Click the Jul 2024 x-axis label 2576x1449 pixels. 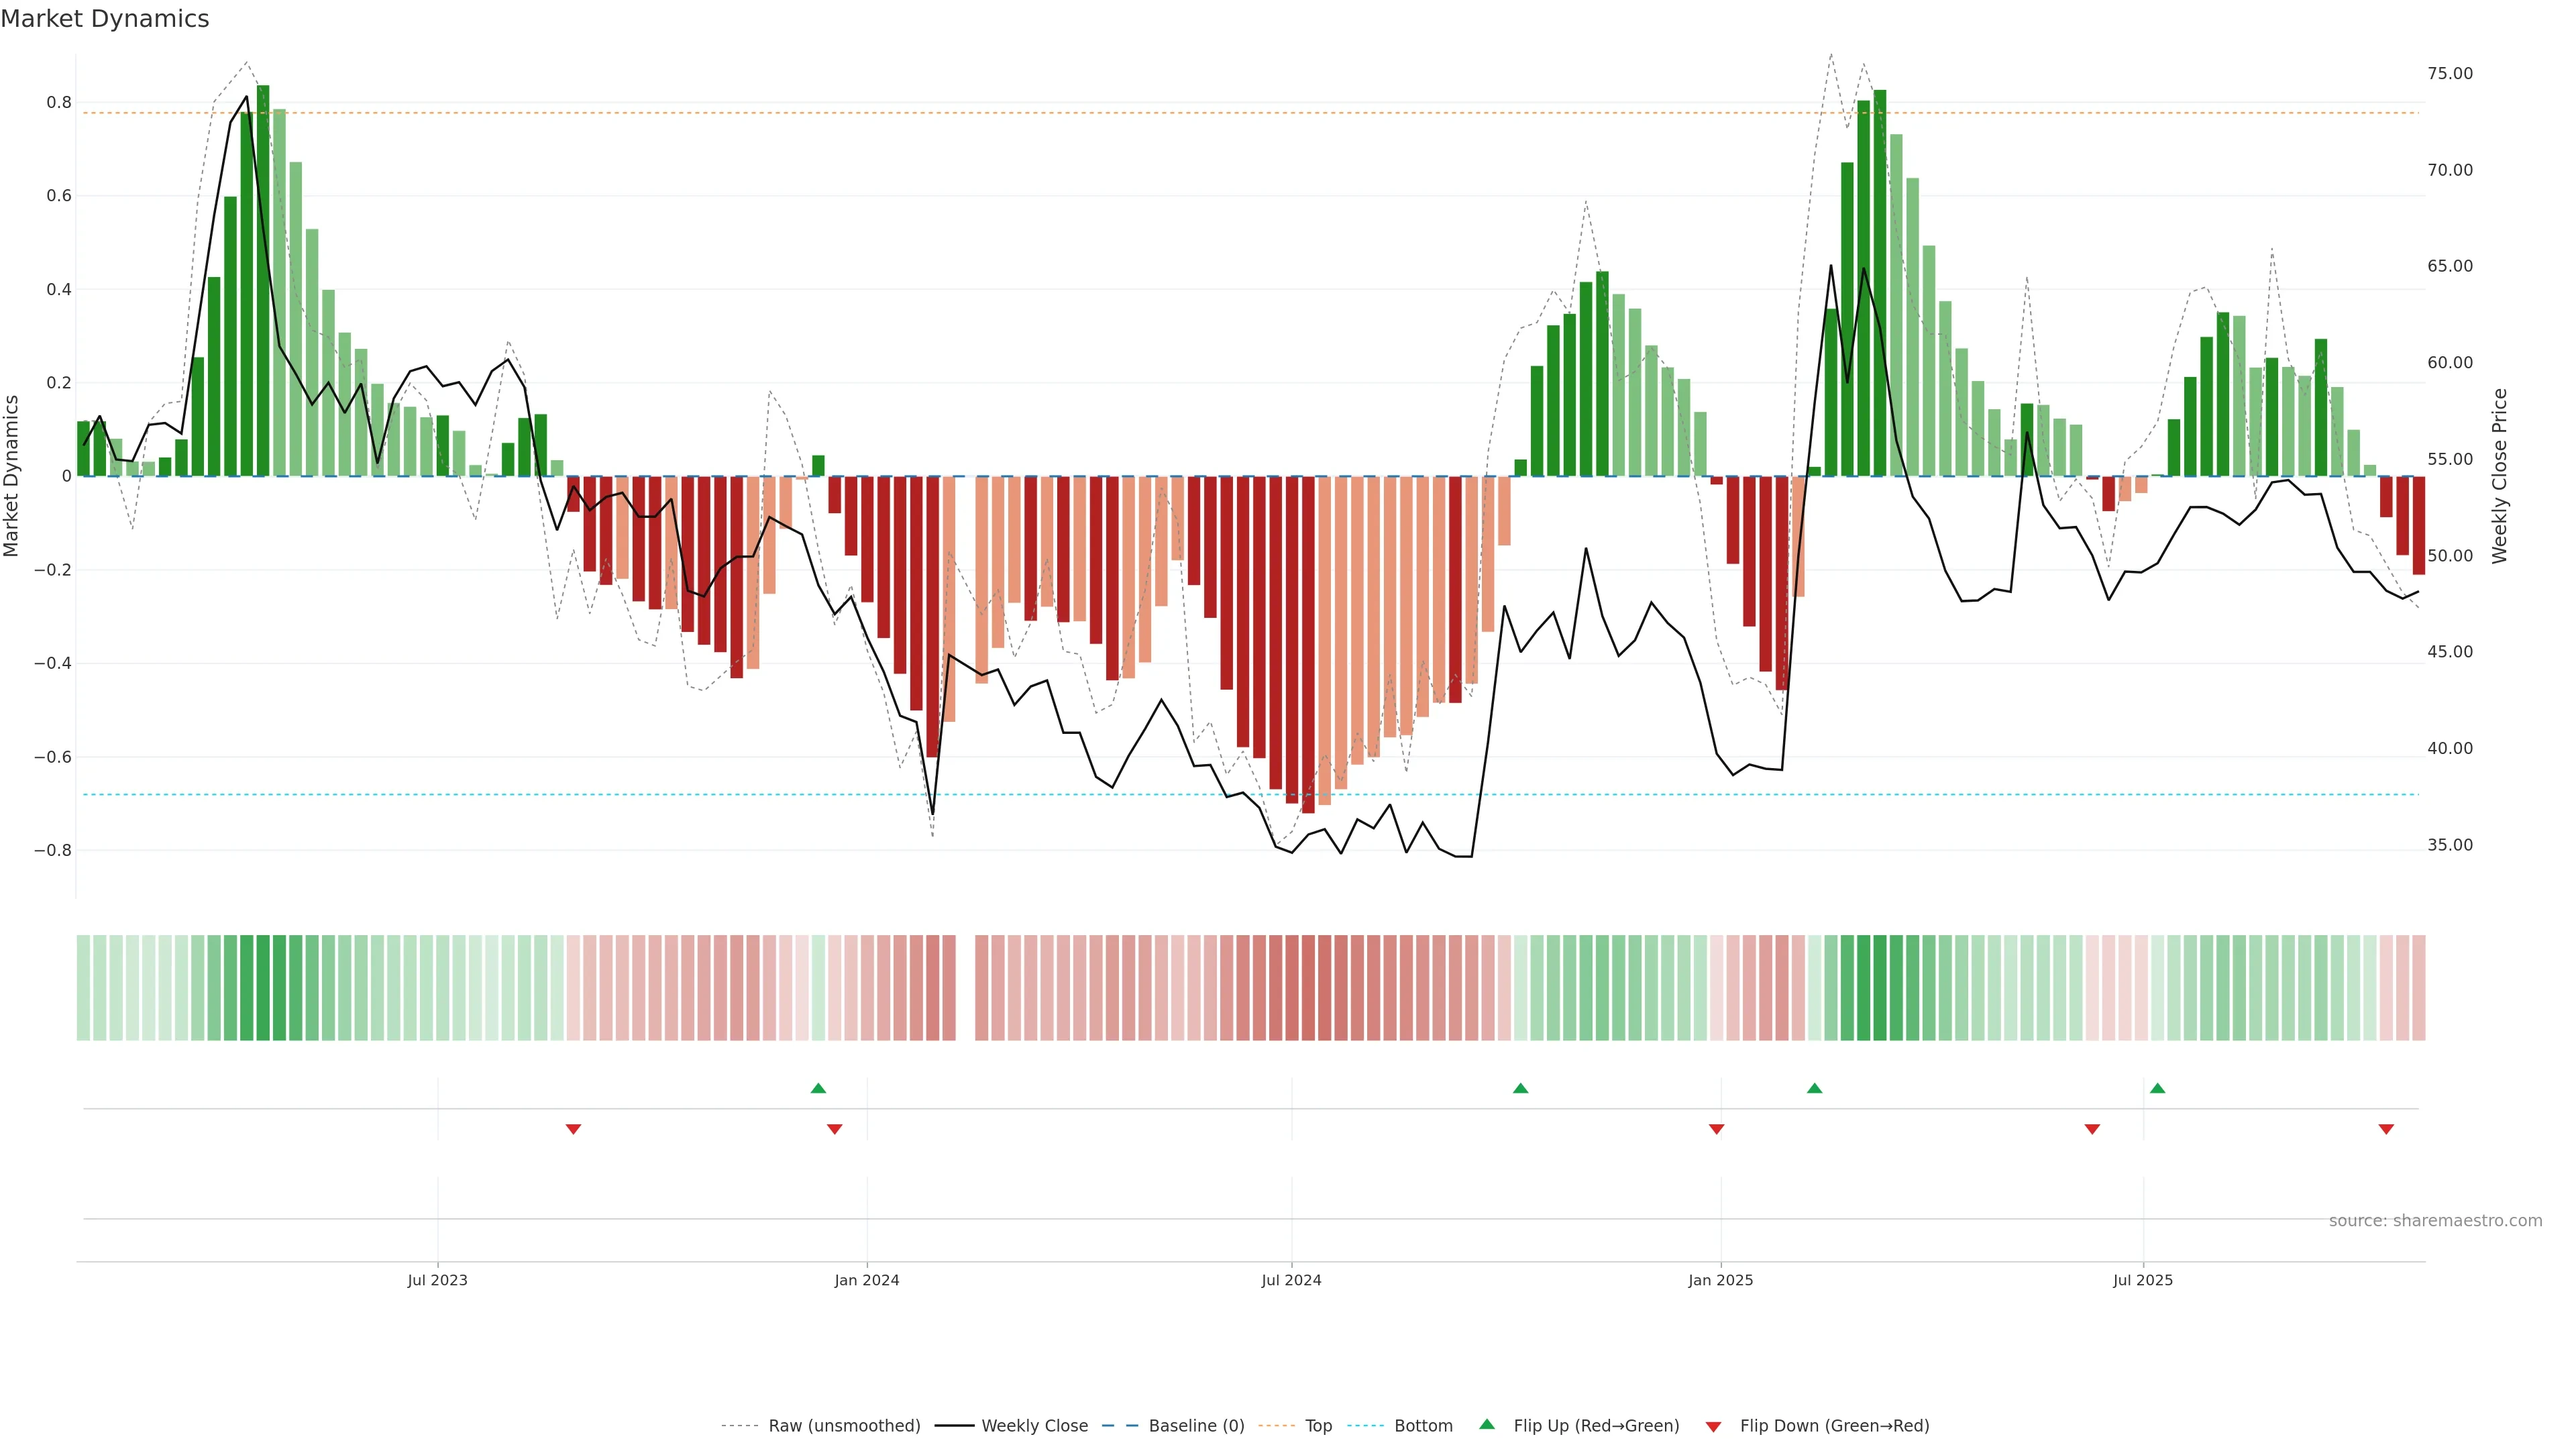(x=1291, y=1280)
